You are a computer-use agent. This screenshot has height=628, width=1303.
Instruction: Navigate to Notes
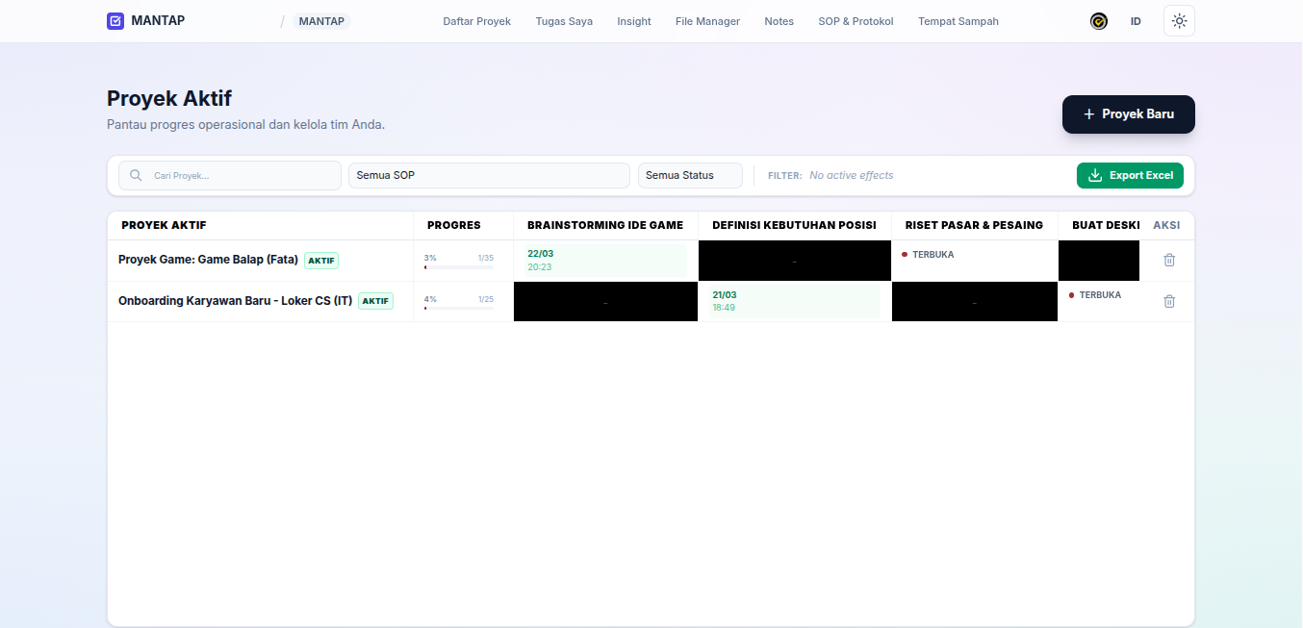point(779,21)
